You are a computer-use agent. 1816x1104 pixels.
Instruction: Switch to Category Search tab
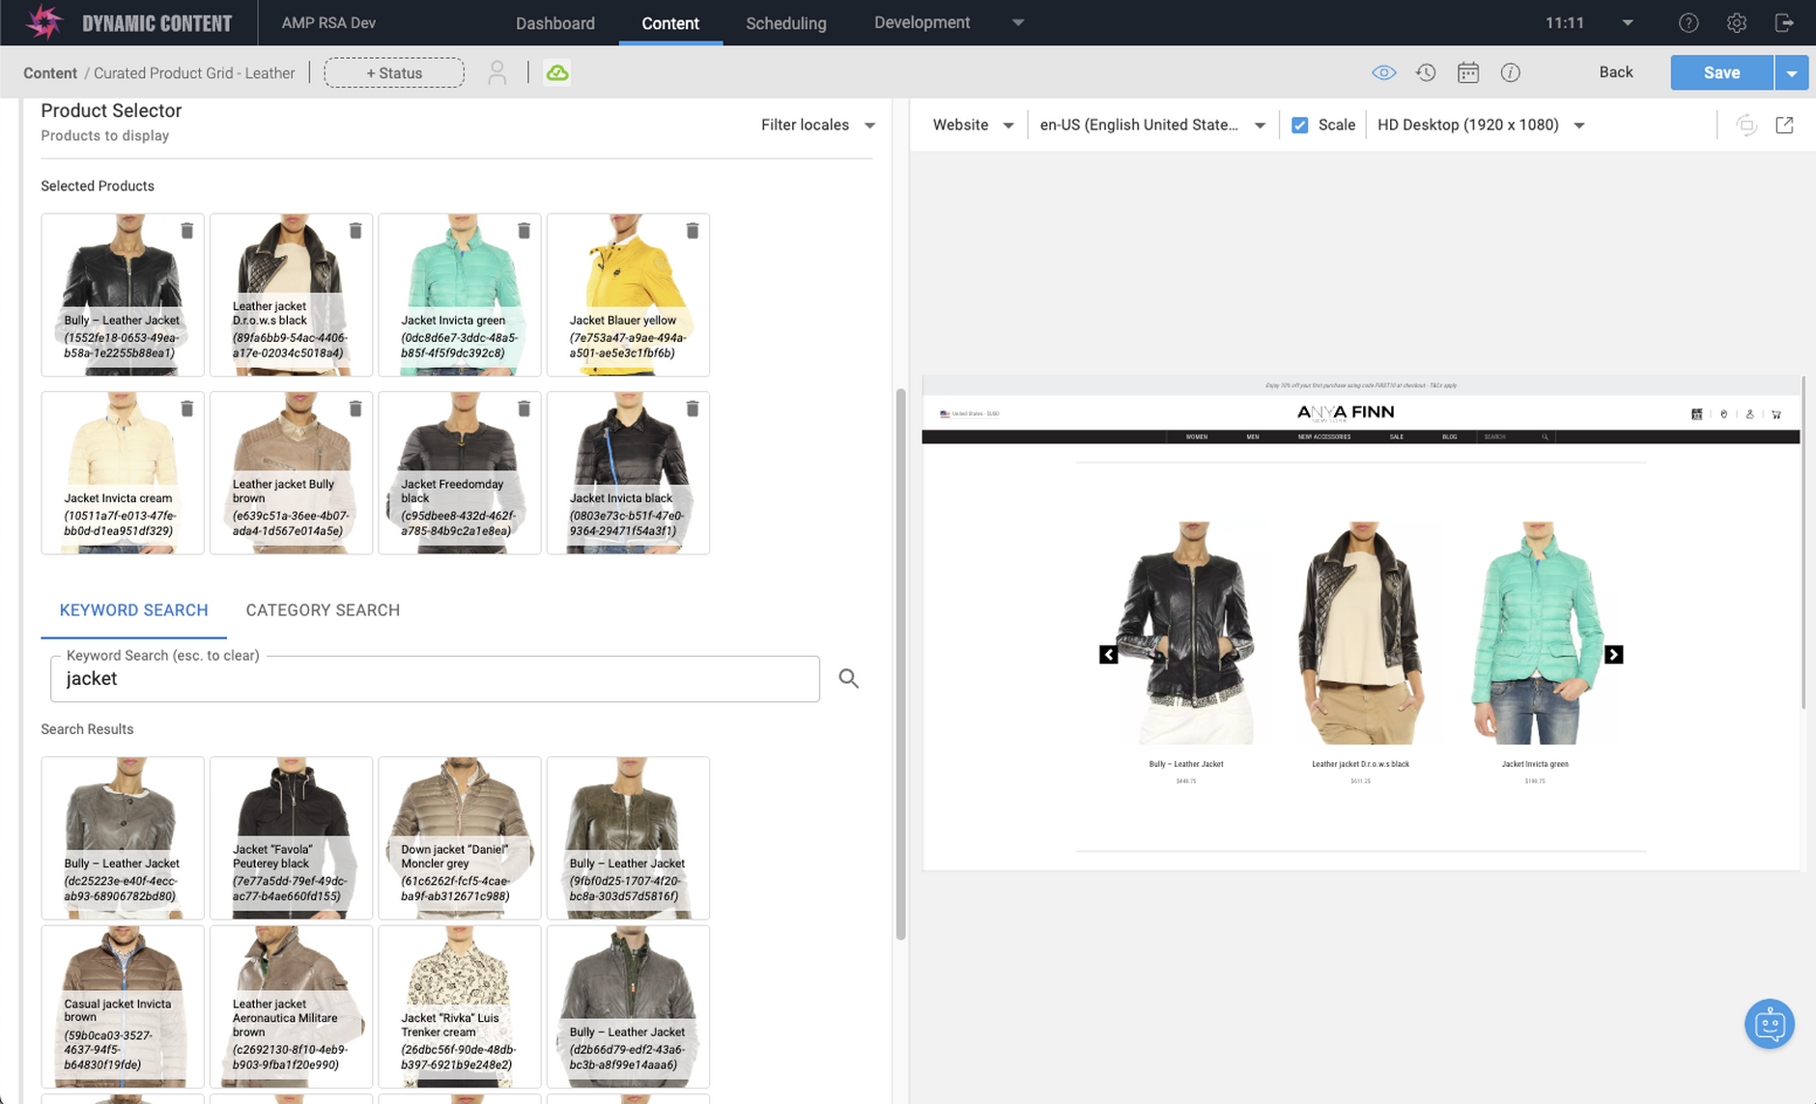(x=323, y=610)
